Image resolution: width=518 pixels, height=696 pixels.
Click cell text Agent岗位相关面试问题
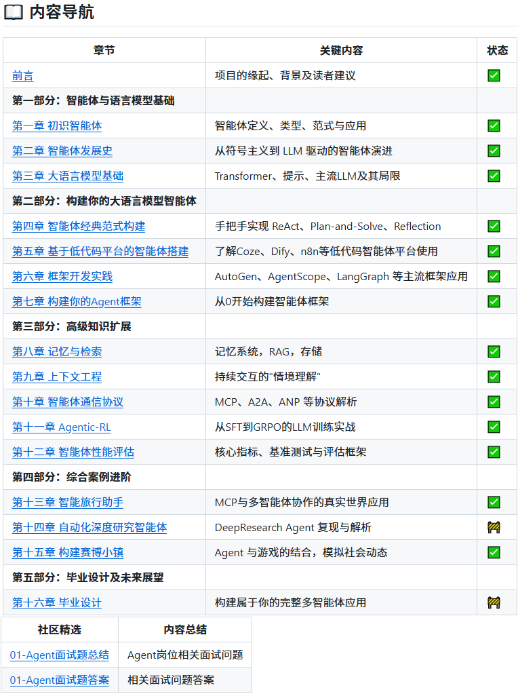coord(185,655)
